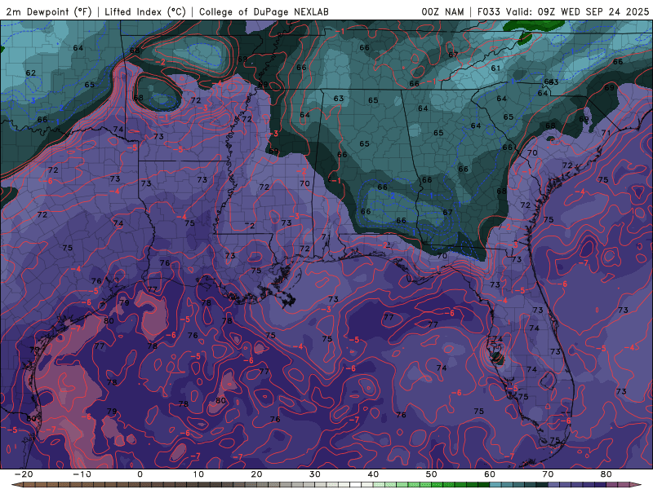The height and width of the screenshot is (489, 653).
Task: Click the -20 label on the color scale
Action: [x=24, y=474]
